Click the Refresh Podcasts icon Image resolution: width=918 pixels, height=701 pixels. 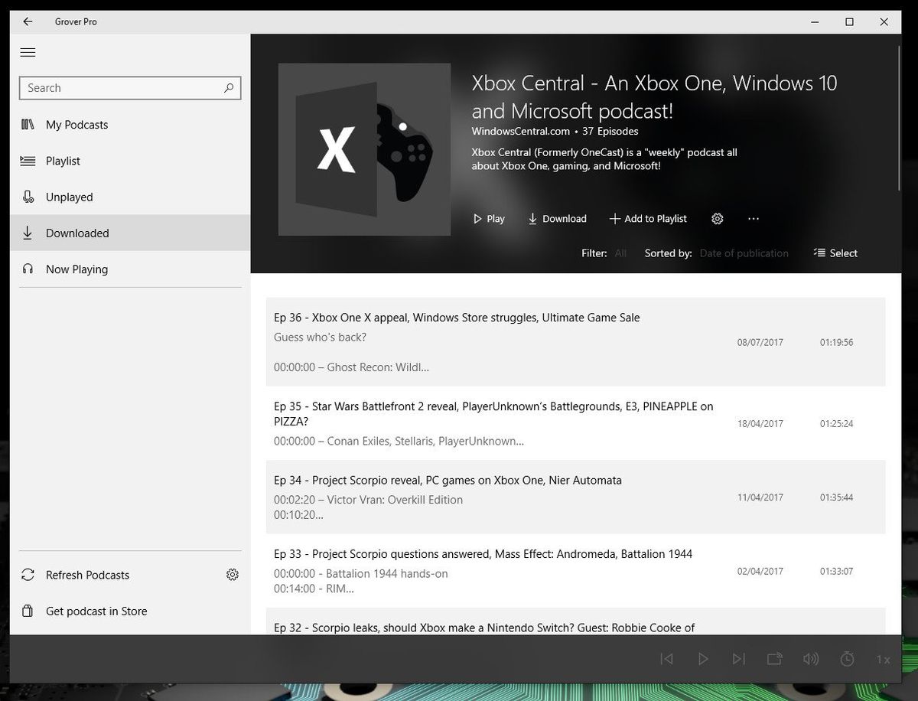point(28,575)
